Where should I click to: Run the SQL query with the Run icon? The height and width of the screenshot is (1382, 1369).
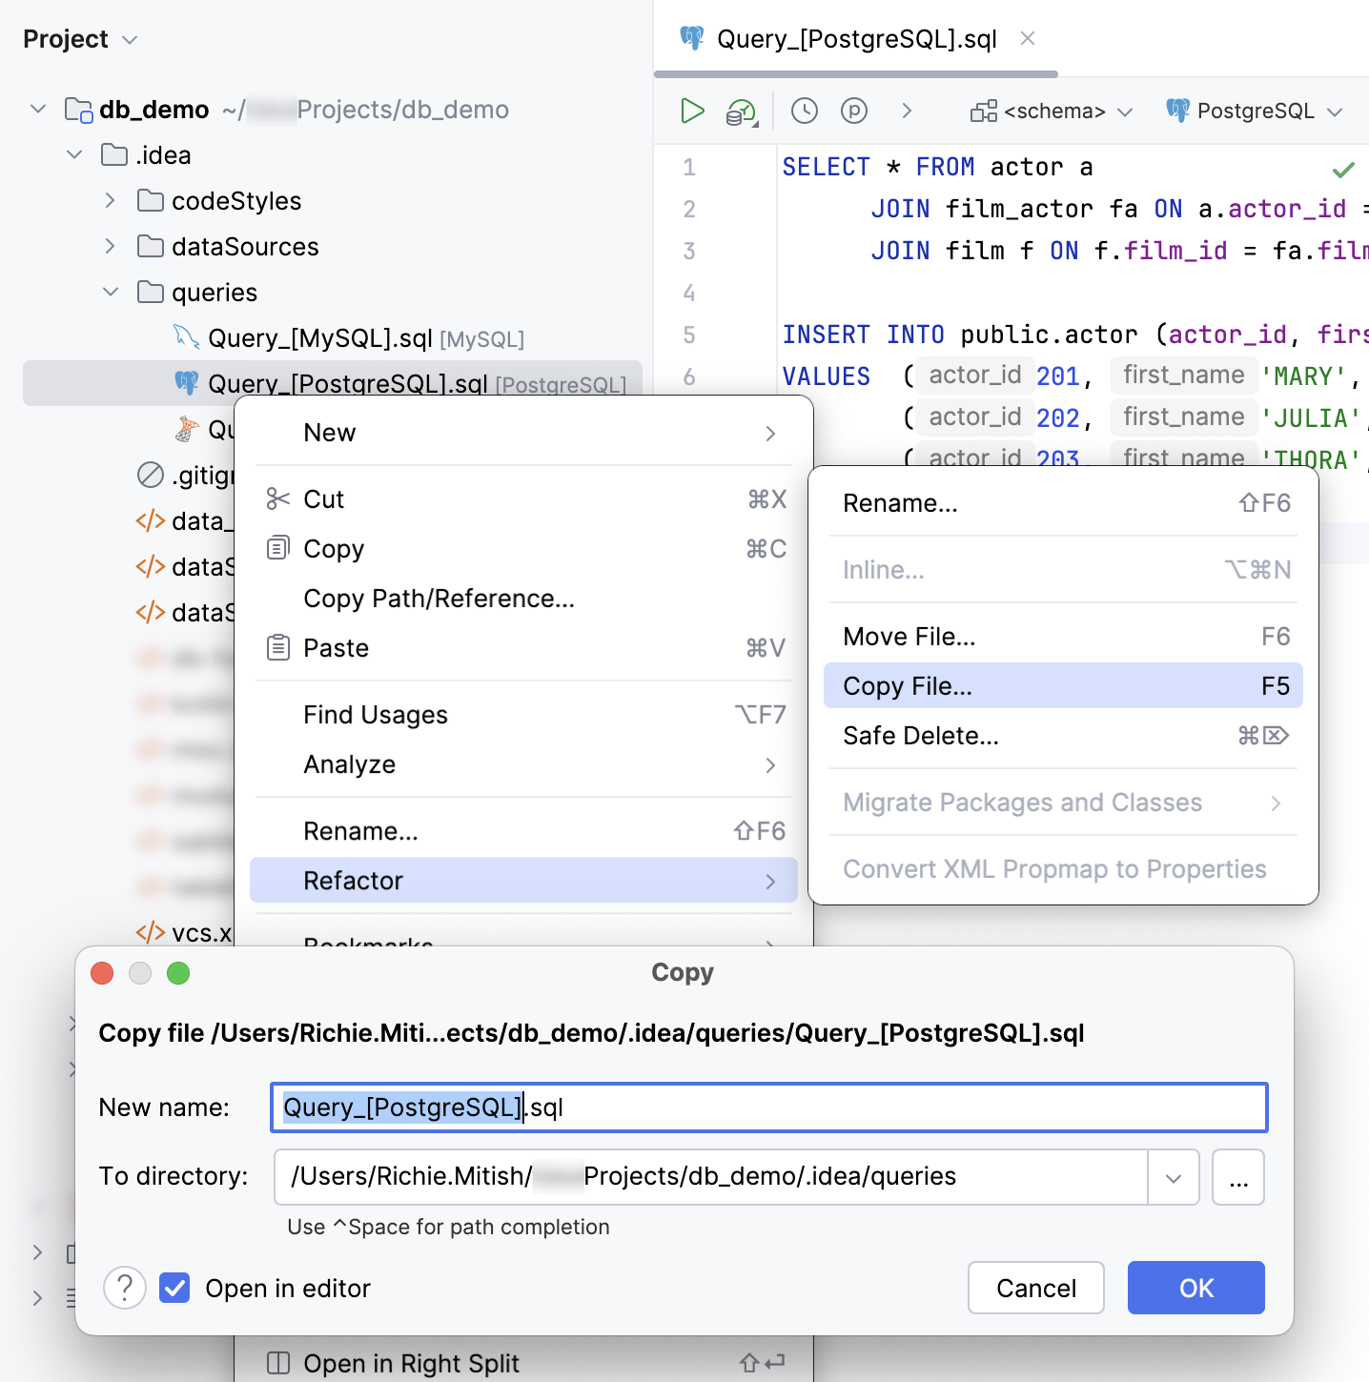coord(692,111)
